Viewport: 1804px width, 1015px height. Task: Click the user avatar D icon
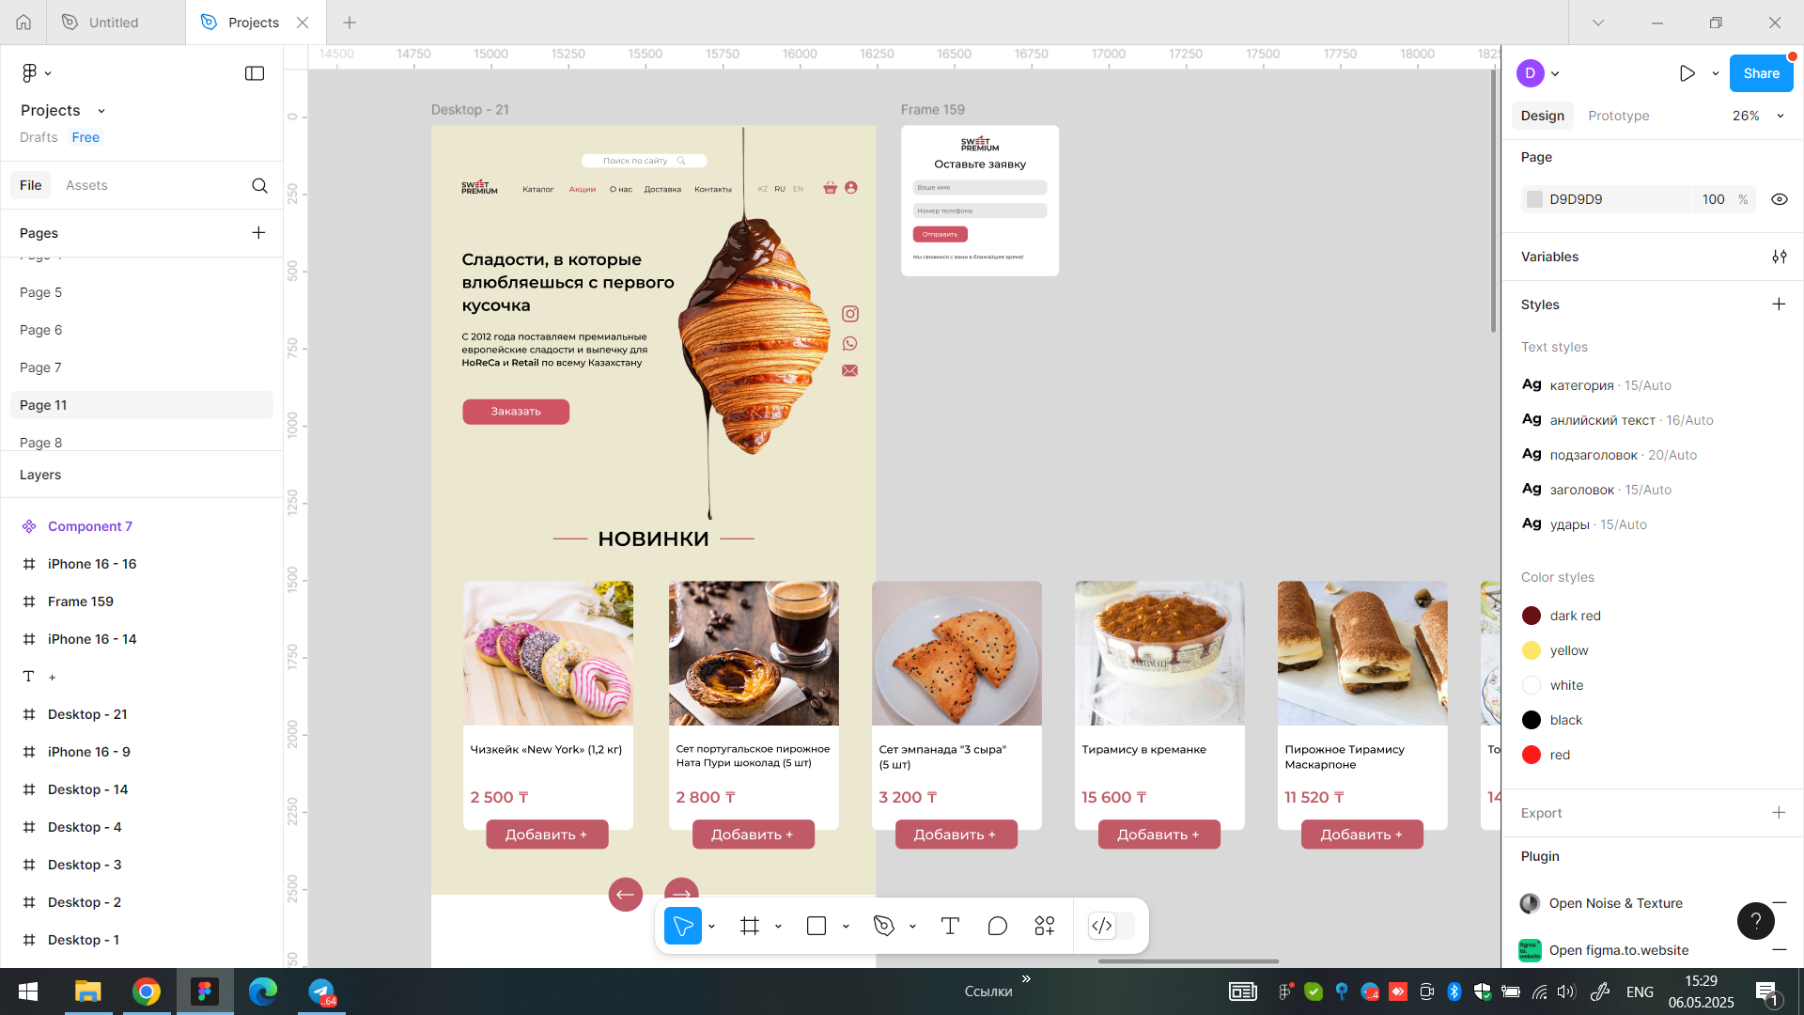(x=1531, y=73)
